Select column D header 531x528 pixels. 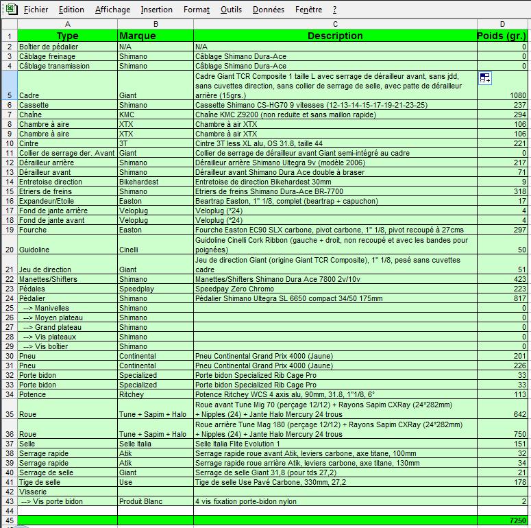click(x=502, y=24)
